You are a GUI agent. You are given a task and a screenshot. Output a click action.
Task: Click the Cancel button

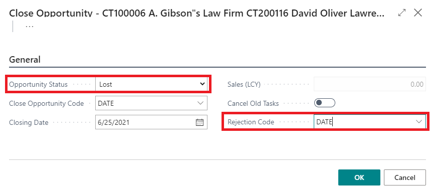(x=405, y=177)
